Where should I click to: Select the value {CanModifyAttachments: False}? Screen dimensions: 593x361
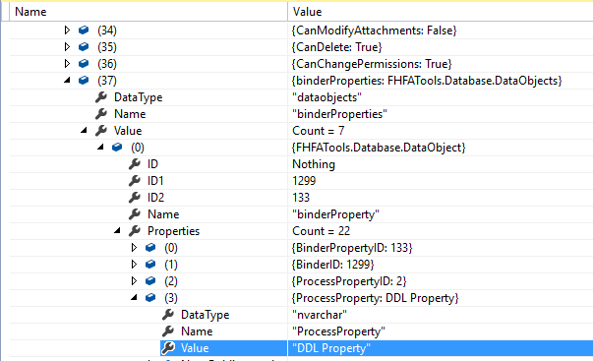[x=374, y=30]
